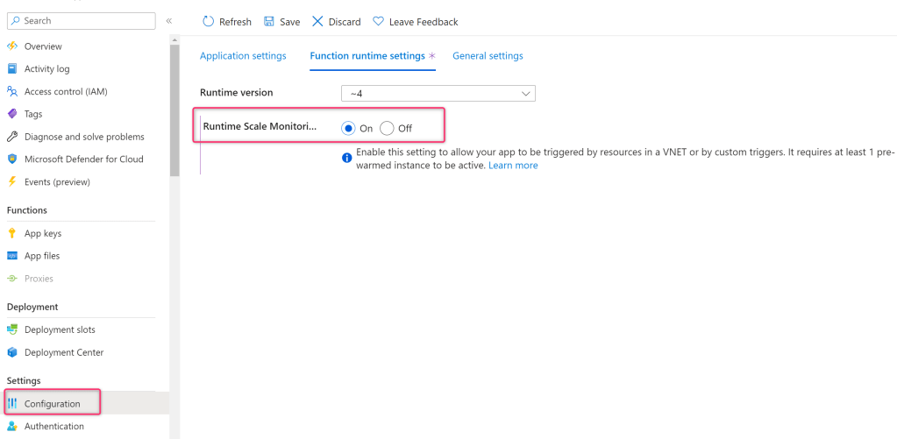Switch to Application settings tab

[x=243, y=56]
